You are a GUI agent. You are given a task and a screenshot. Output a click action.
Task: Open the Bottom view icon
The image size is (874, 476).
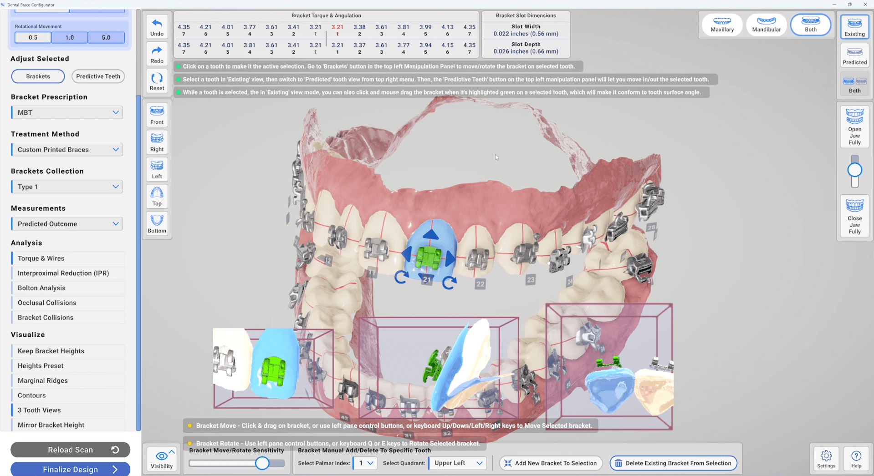[156, 224]
